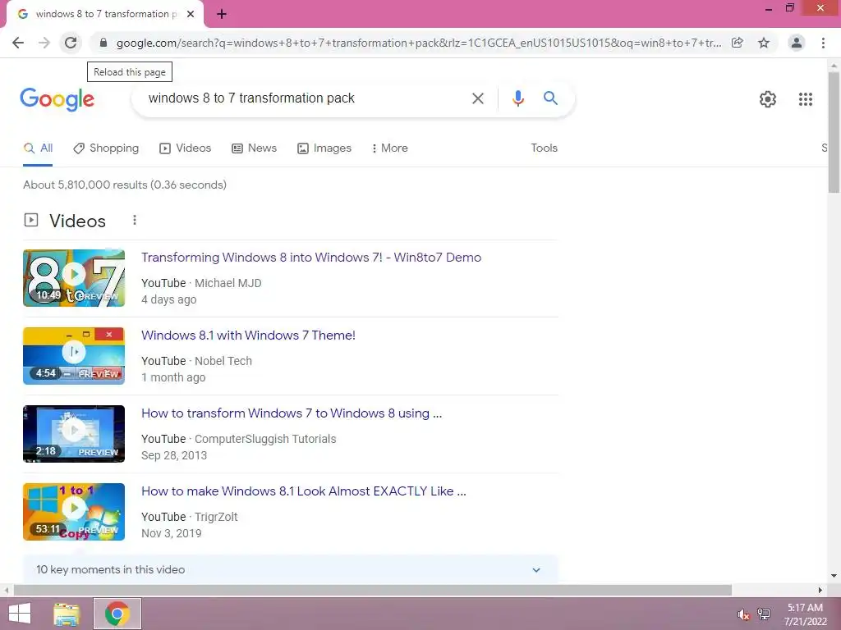
Task: Expand the More search categories
Action: click(x=390, y=148)
